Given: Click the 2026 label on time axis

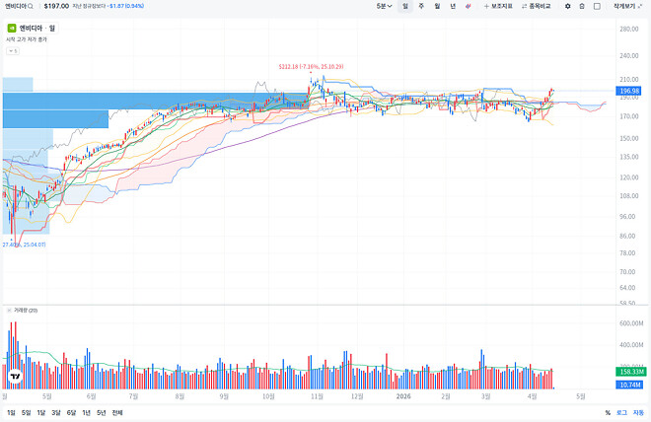Looking at the screenshot, I should 403,396.
